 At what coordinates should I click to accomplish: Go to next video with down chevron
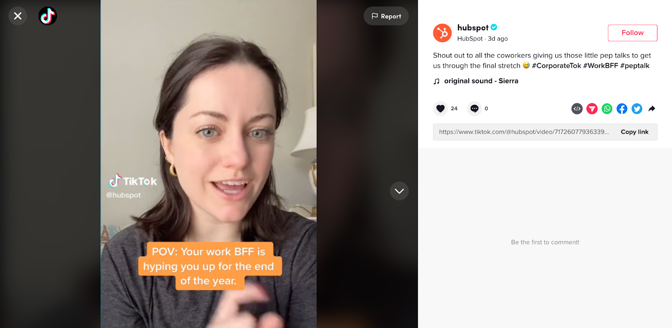tap(399, 191)
